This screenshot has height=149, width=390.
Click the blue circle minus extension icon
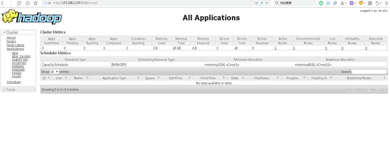pyautogui.click(x=328, y=3)
